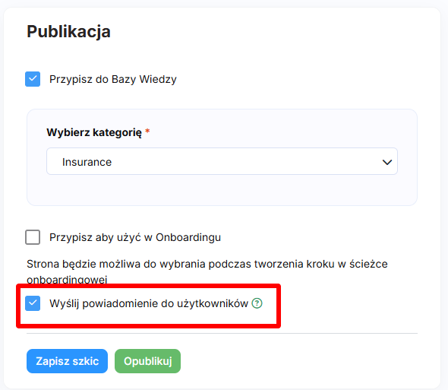Publish the page with Opublikuj button
The image size is (448, 390).
148,361
